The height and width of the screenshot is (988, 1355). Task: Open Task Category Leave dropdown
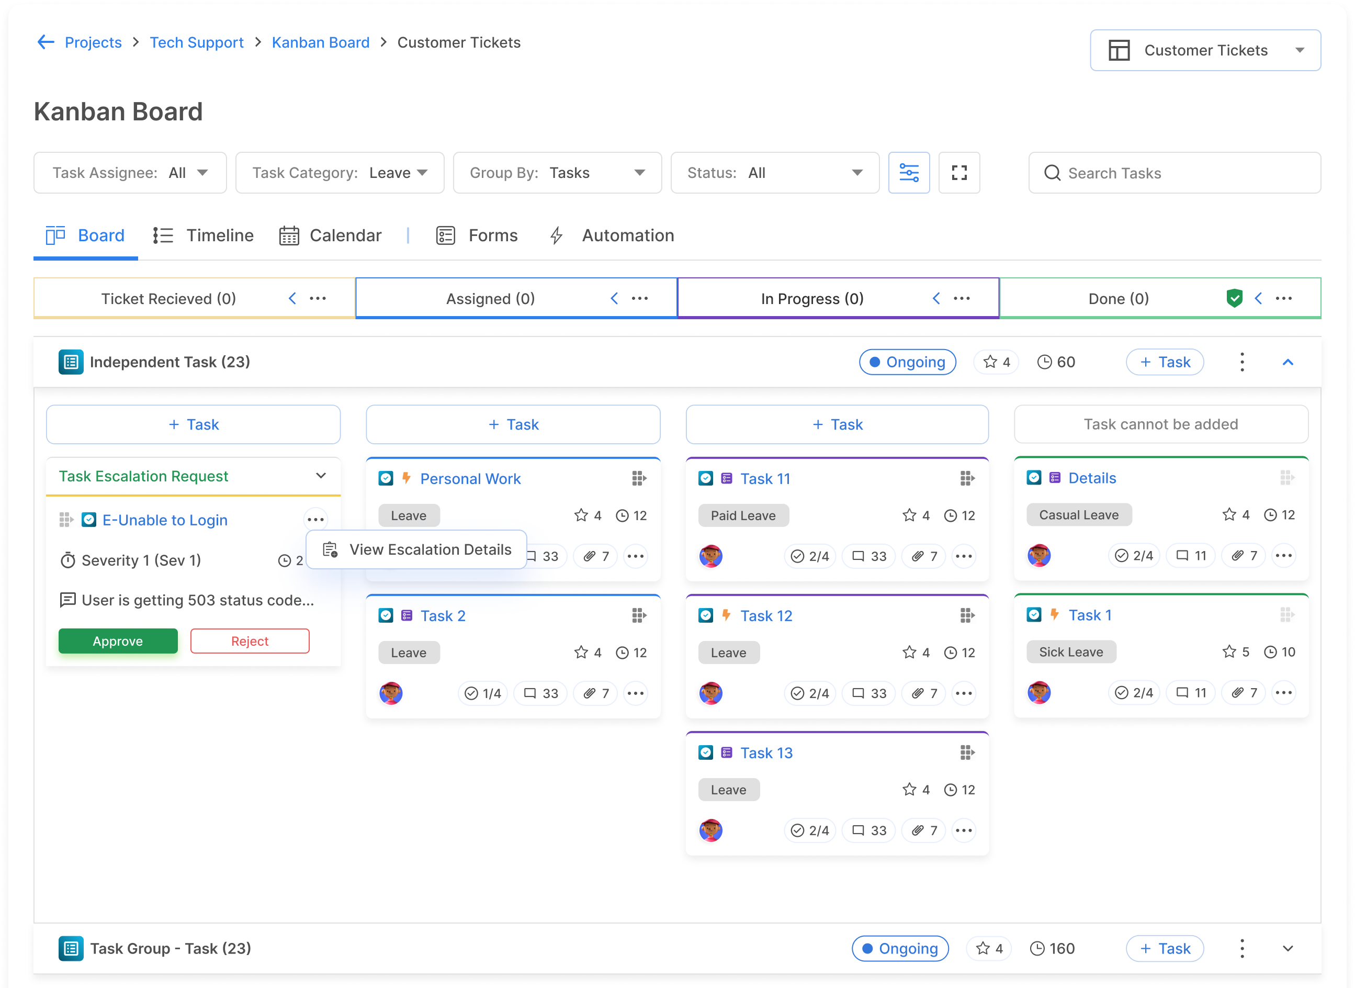click(340, 173)
